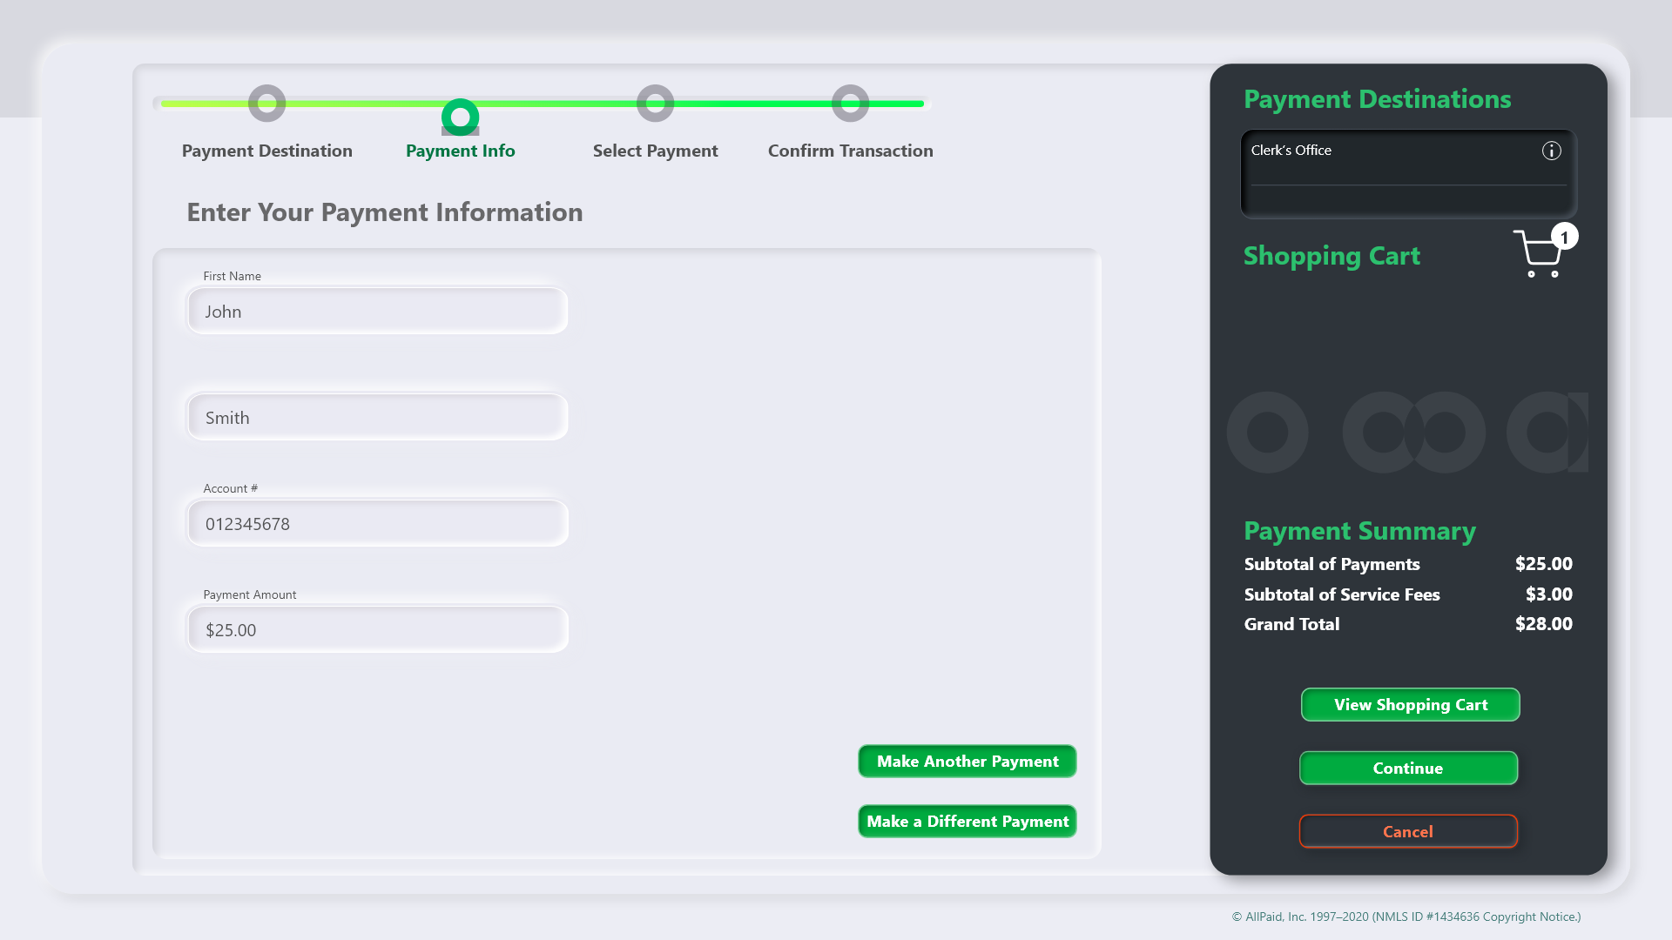The height and width of the screenshot is (940, 1672).
Task: Click the Grand Total $28.00 amount
Action: point(1543,624)
